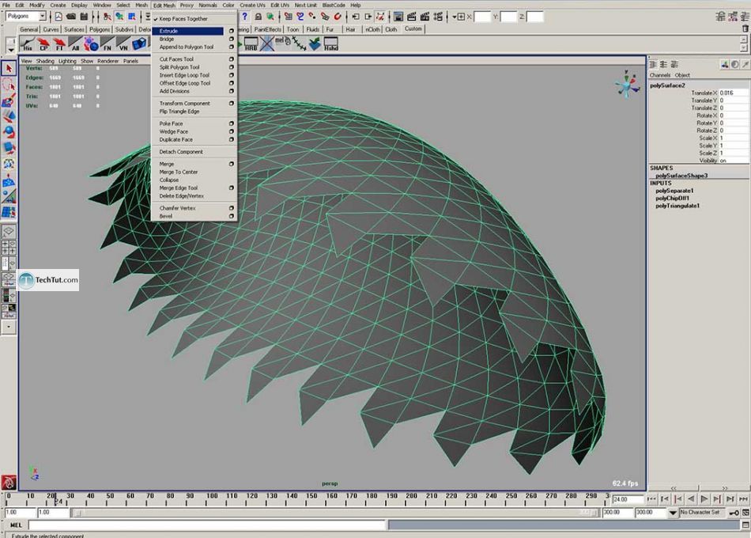Click the blue question mark help icon
Viewport: 751px width, 538px height.
coord(245,17)
